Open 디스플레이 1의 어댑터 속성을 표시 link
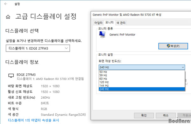This screenshot has width=191, height=124. pyautogui.click(x=33, y=120)
